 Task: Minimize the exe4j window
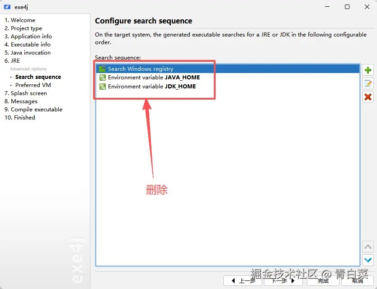[x=327, y=7]
